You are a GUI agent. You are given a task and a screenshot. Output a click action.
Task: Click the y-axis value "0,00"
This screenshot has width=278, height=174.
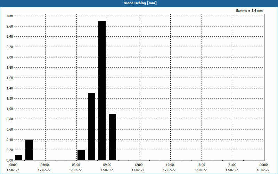coord(10,160)
